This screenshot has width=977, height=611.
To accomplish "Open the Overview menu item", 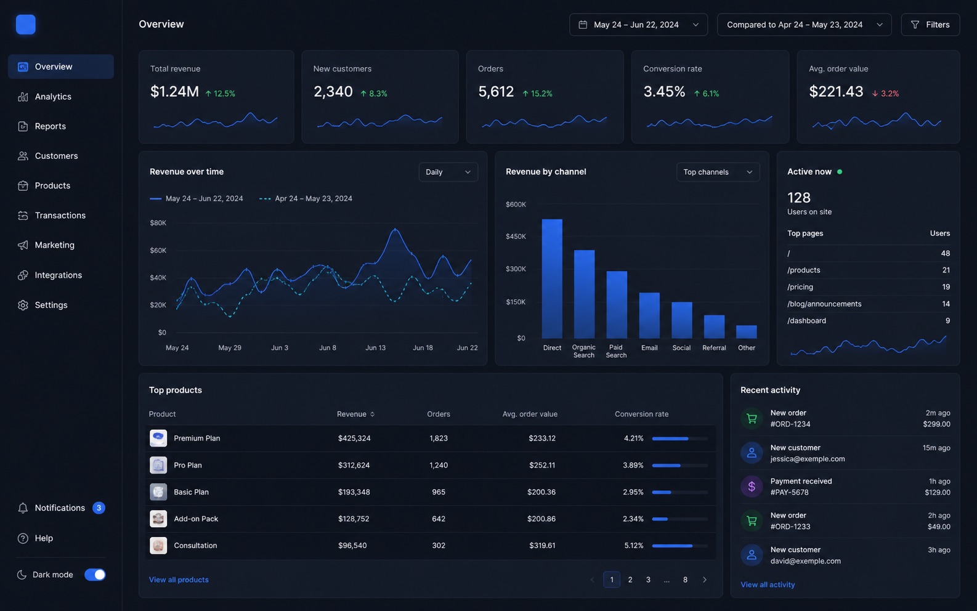I will click(61, 67).
